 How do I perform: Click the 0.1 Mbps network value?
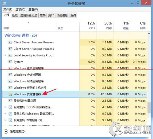click(x=139, y=62)
